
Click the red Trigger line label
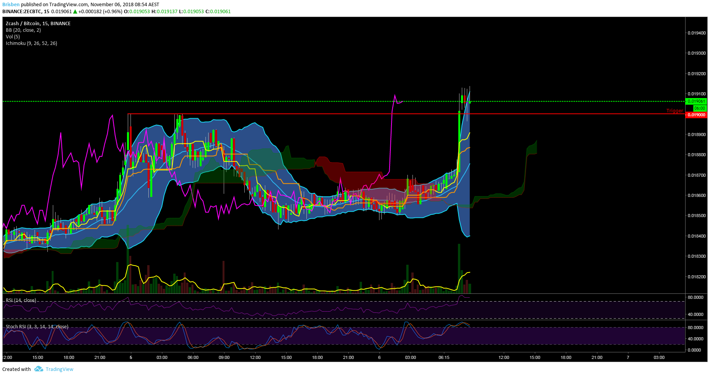[675, 111]
